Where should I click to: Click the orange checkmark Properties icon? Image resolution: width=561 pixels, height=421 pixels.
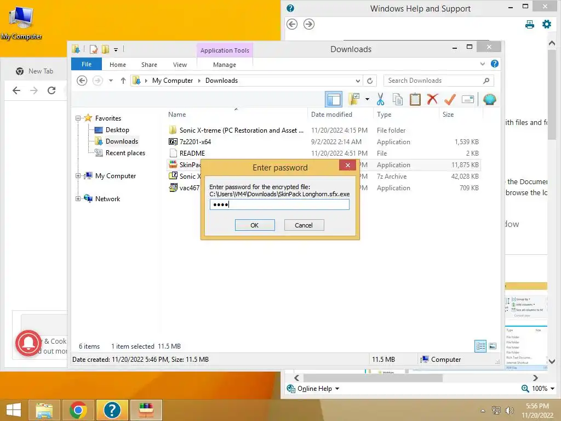(x=450, y=99)
